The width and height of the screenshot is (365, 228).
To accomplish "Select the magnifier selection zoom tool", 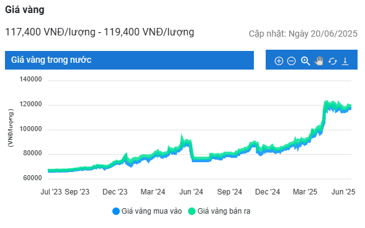I will click(305, 61).
